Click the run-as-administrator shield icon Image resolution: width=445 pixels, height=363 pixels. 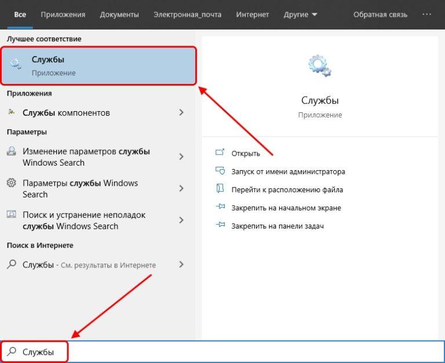point(220,171)
